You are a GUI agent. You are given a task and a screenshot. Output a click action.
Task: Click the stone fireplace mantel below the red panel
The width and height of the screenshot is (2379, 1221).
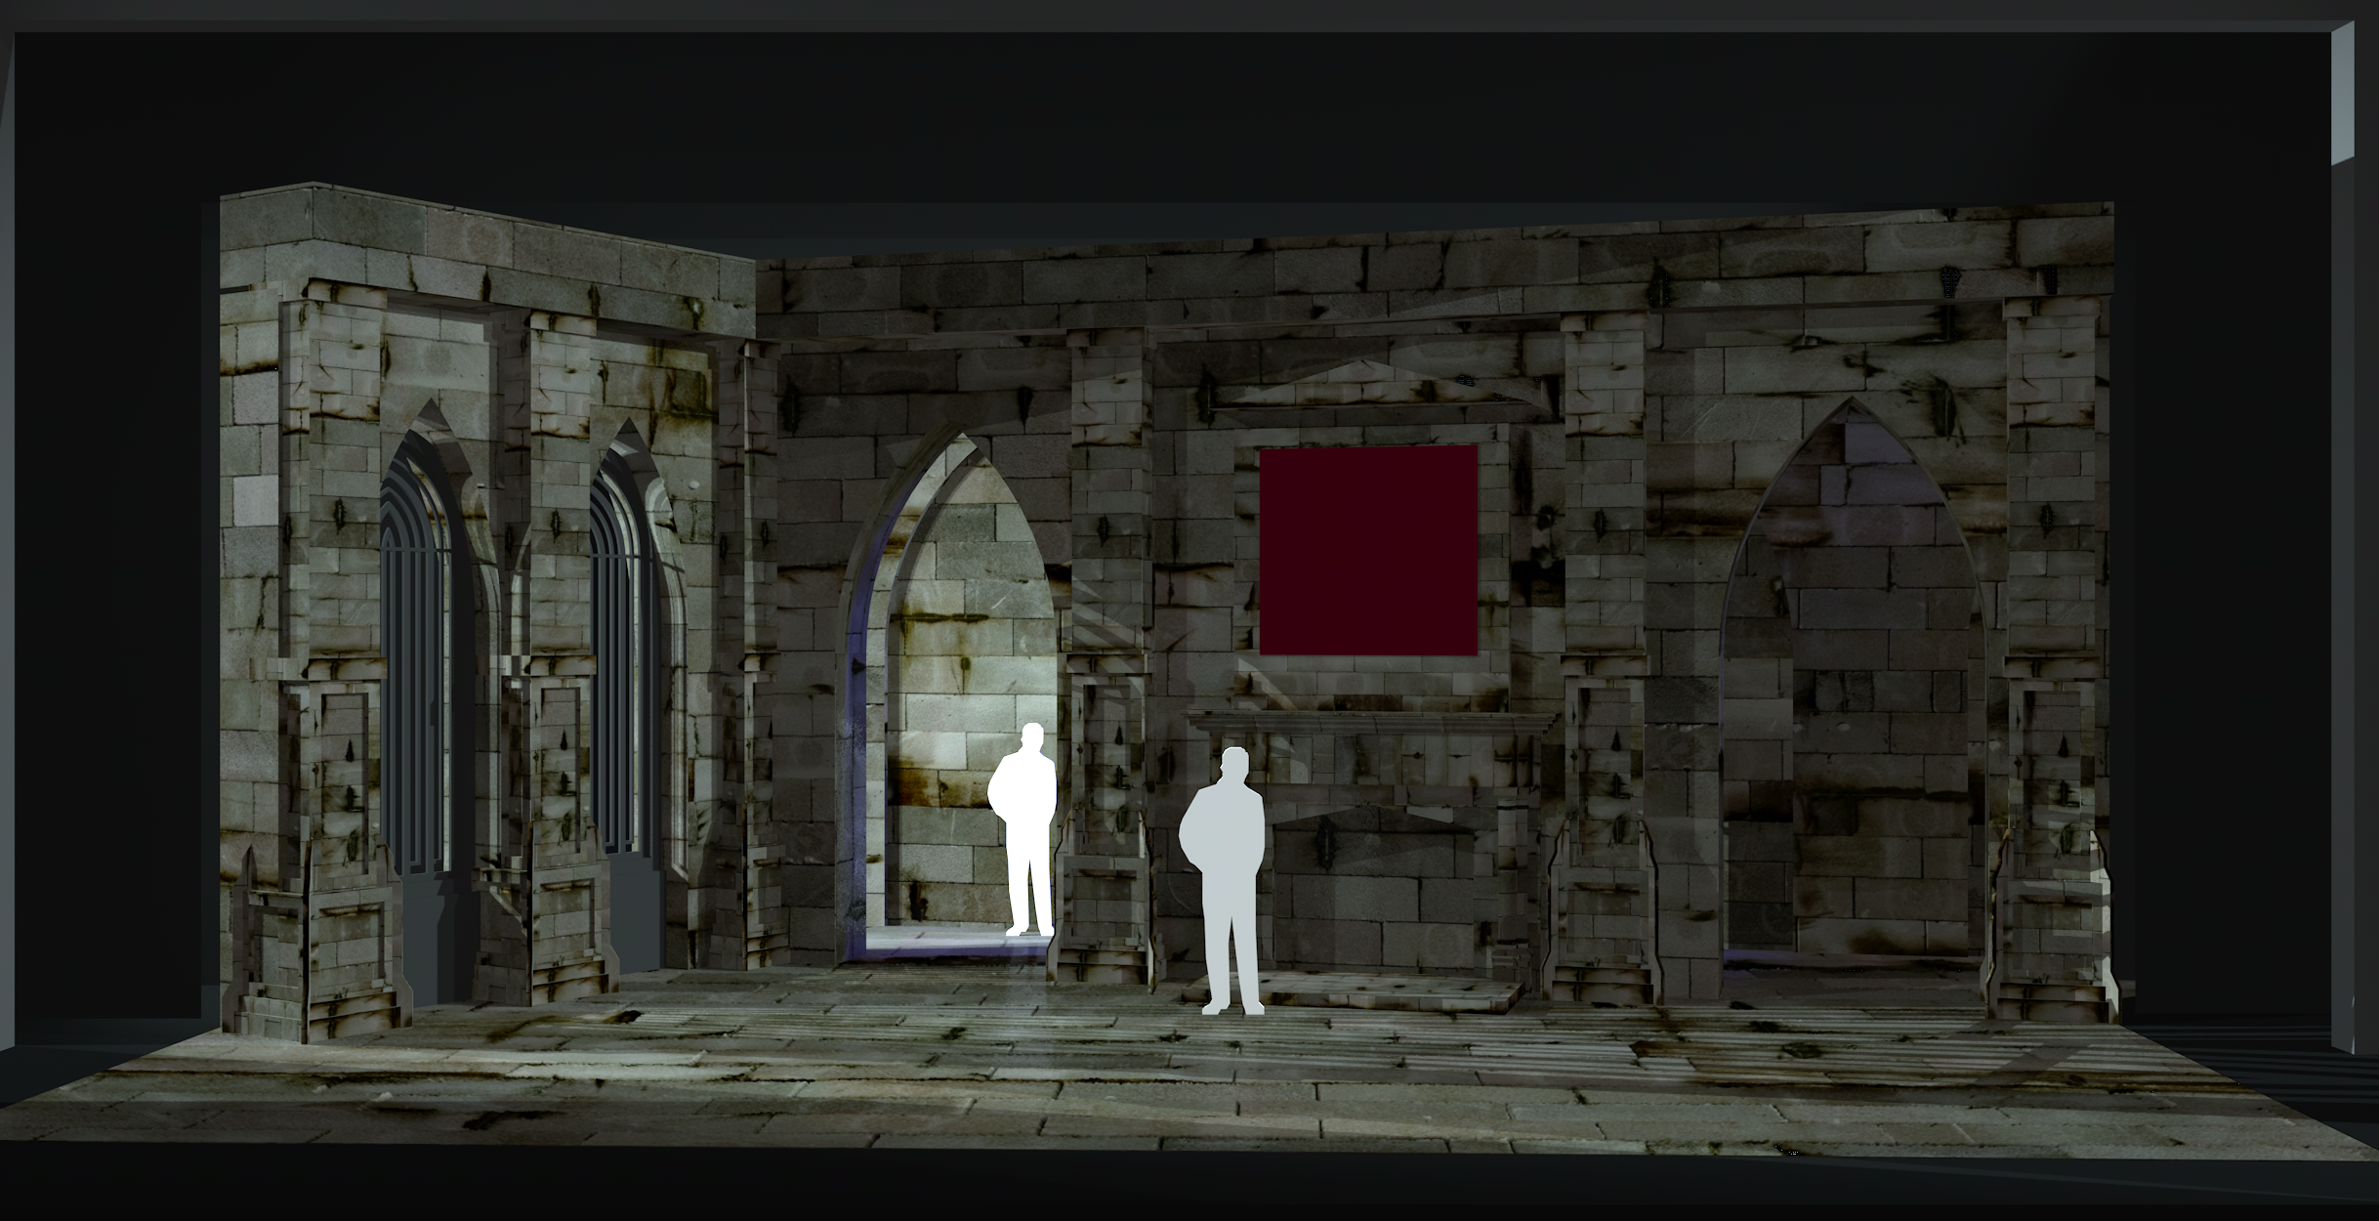point(1372,725)
